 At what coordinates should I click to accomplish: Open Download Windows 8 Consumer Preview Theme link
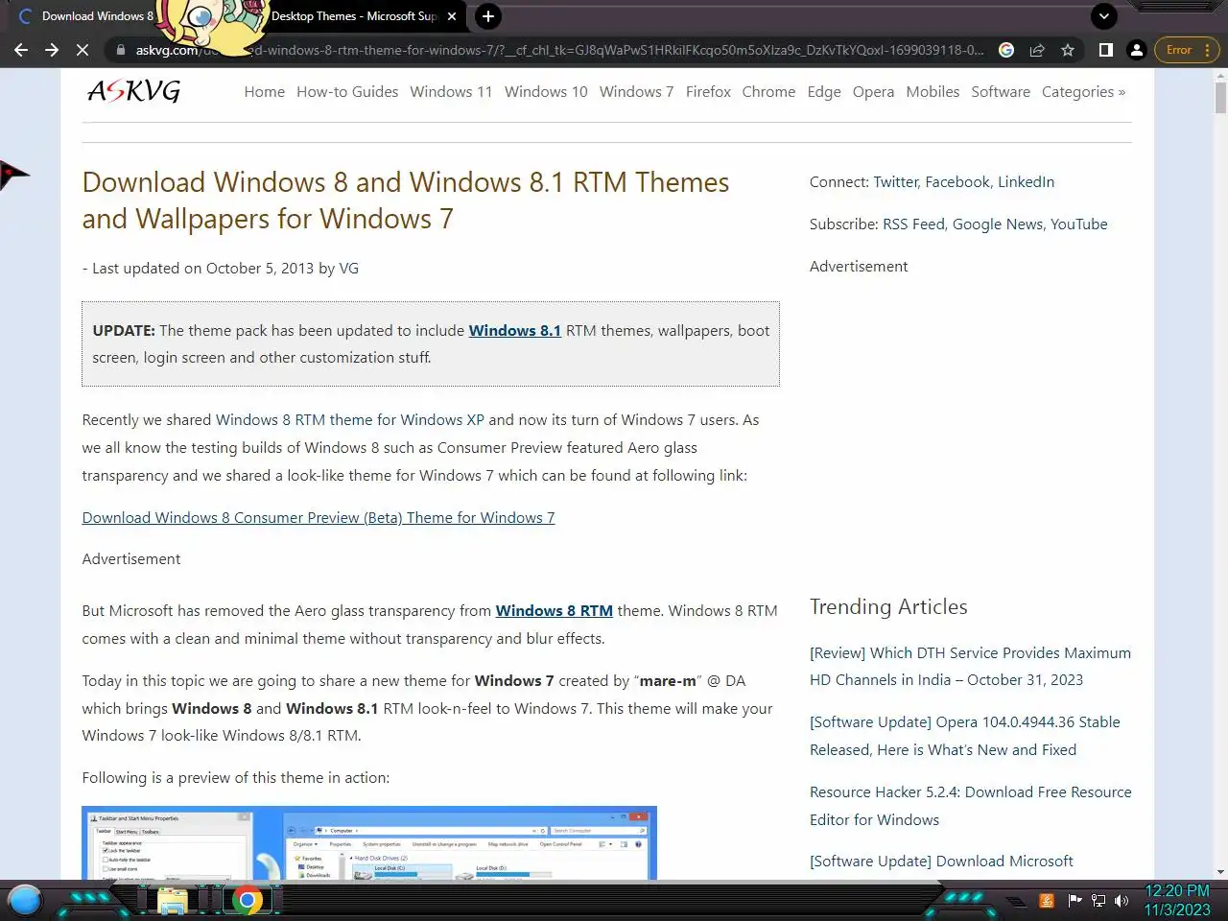tap(319, 518)
